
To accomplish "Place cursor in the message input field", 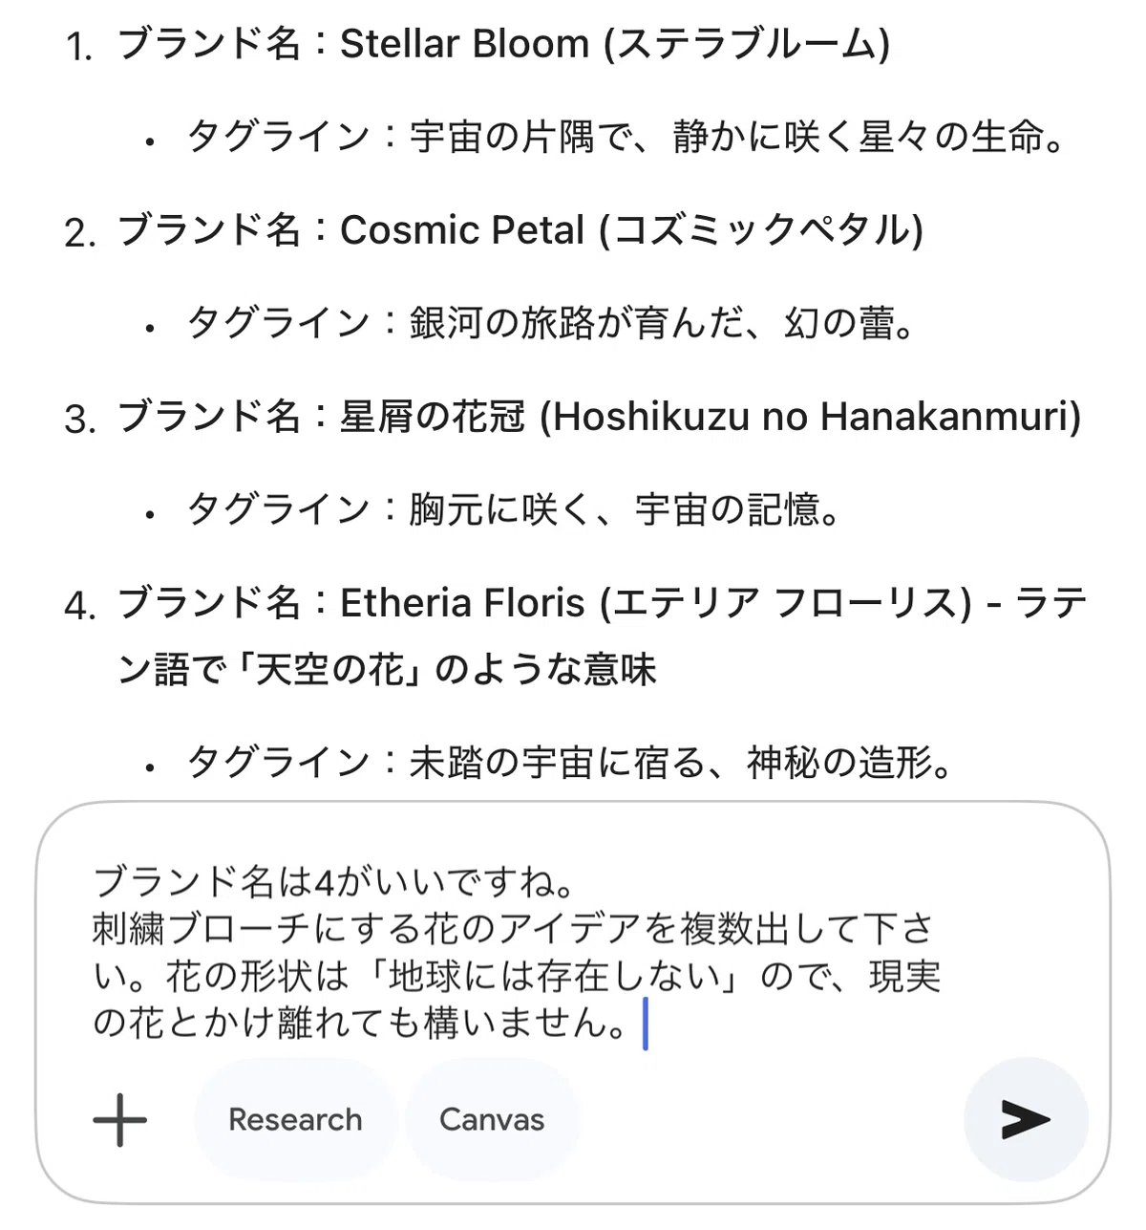I will pos(518,952).
